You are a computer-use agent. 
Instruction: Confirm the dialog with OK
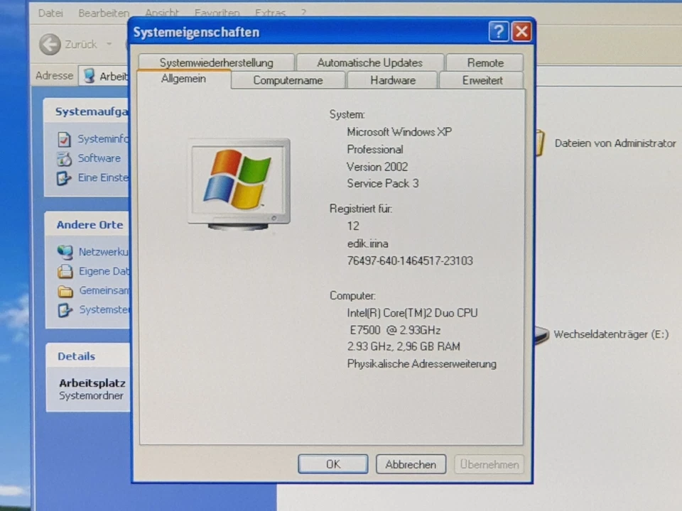pyautogui.click(x=333, y=464)
